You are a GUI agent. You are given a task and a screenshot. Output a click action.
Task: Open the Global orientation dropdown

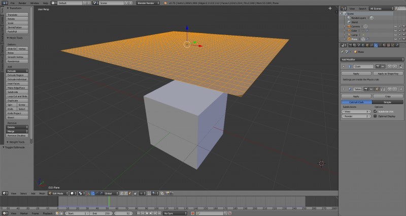point(111,194)
